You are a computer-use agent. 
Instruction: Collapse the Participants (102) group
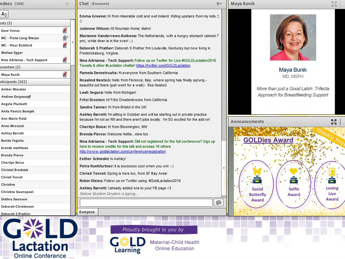35,82
